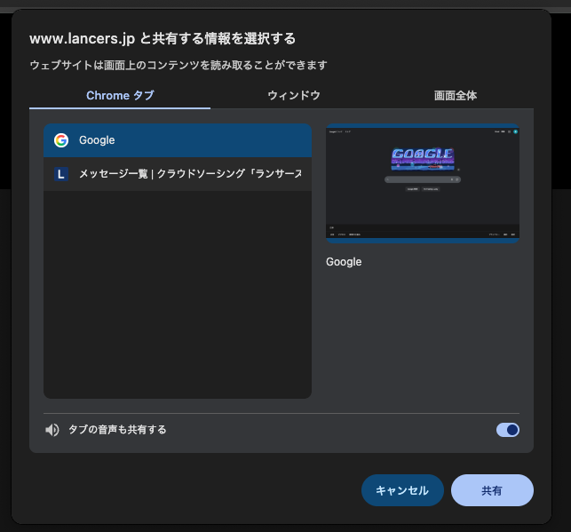Click the ウェブサイトは画面上のコンテンツを読み取る subtitle

[x=178, y=65]
